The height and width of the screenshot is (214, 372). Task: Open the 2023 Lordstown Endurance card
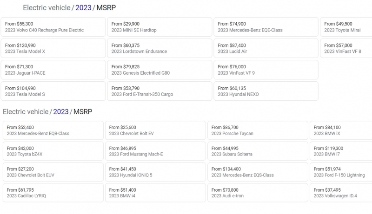point(159,48)
